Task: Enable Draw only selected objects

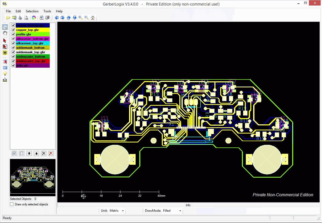Action: [12, 204]
